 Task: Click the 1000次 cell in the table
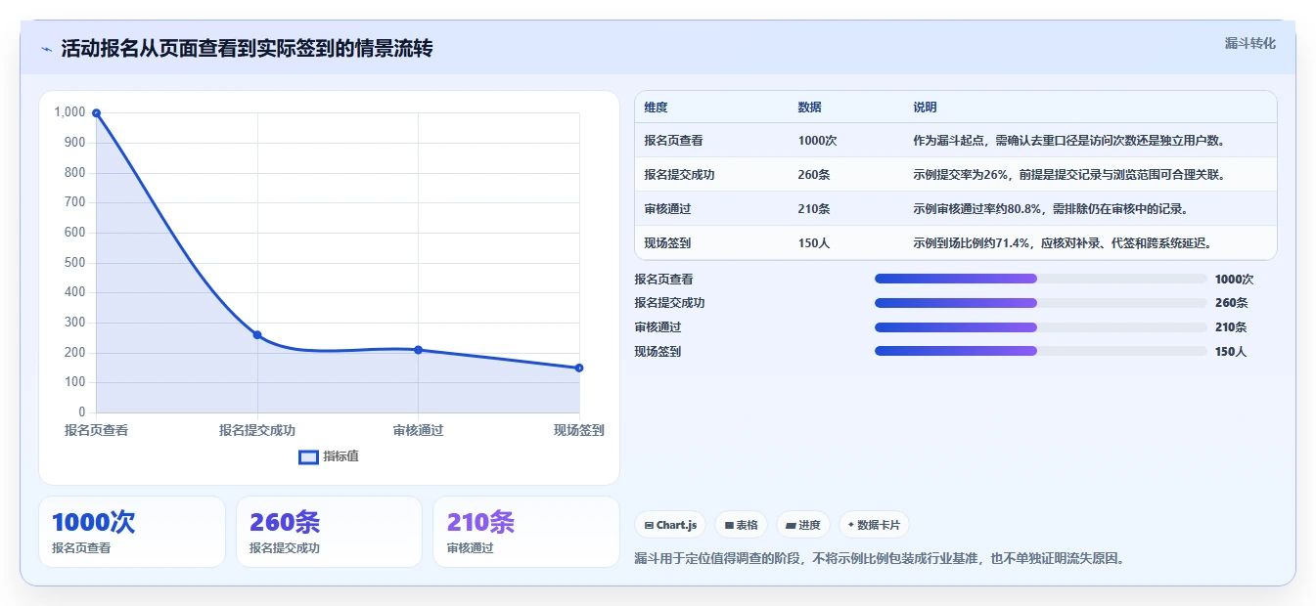[817, 141]
